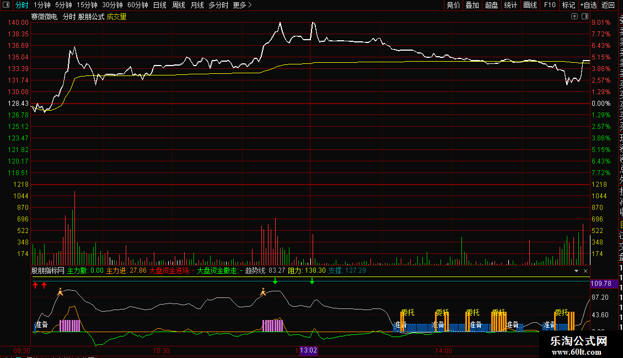Expand the 更多 timeframe menu

pyautogui.click(x=242, y=5)
